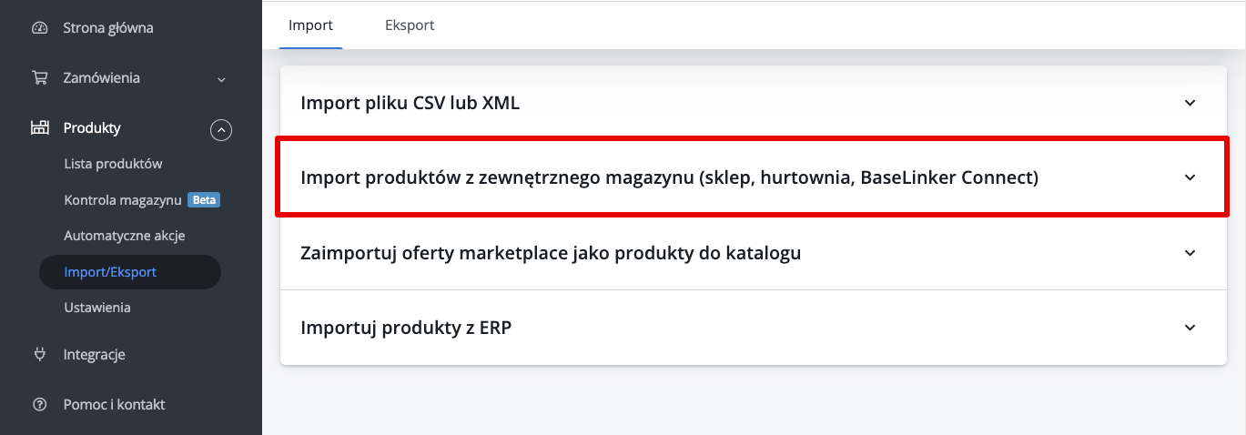Click the Beta badge
This screenshot has height=435, width=1246.
(x=204, y=200)
